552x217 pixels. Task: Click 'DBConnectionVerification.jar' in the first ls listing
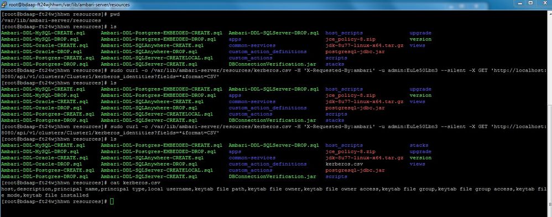(272, 64)
